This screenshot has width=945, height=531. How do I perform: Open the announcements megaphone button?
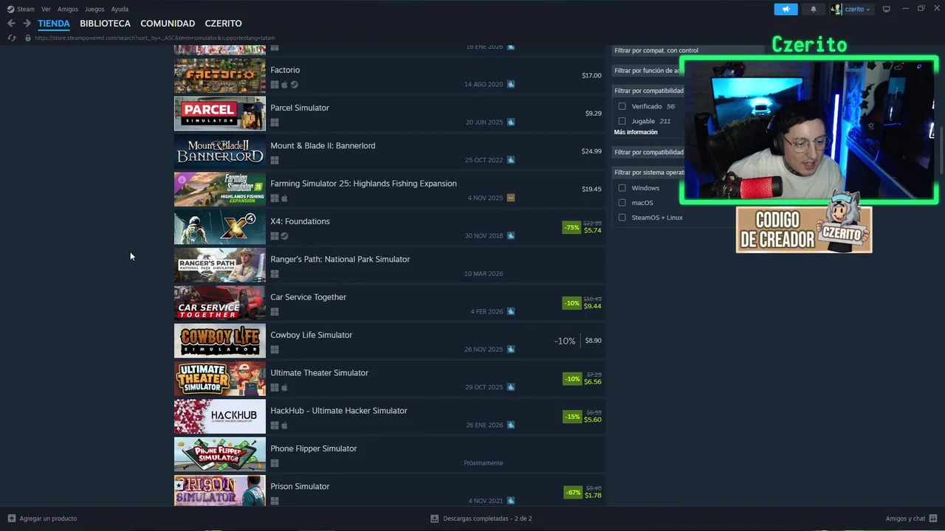786,9
